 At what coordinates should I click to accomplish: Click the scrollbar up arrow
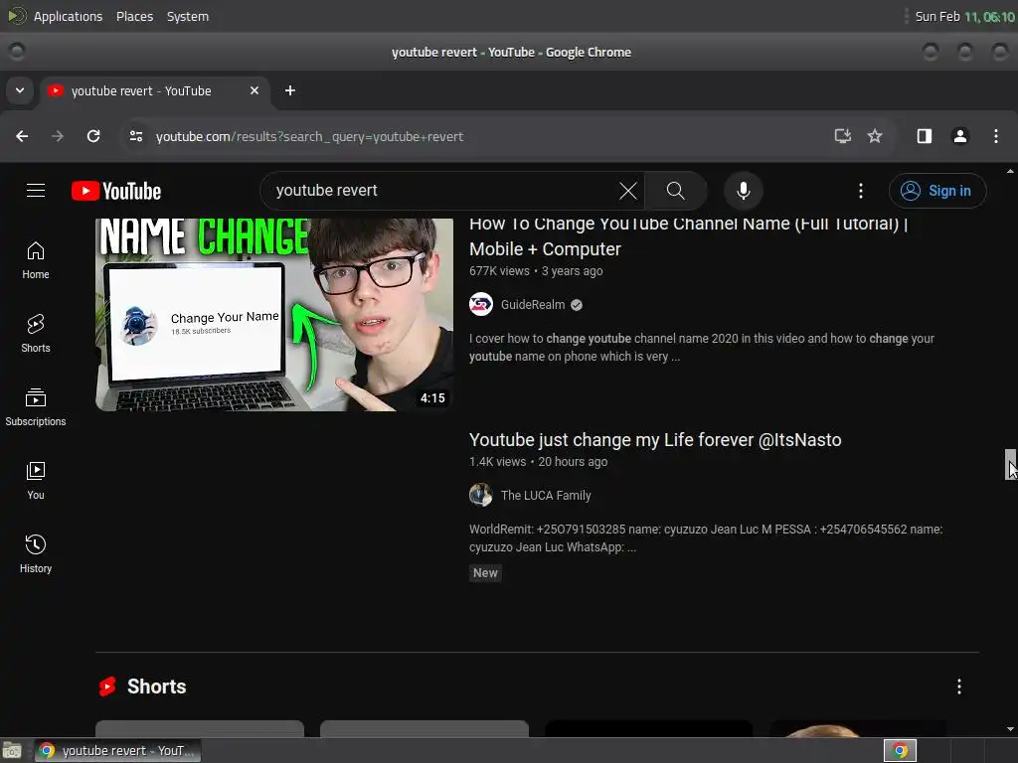coord(1010,171)
